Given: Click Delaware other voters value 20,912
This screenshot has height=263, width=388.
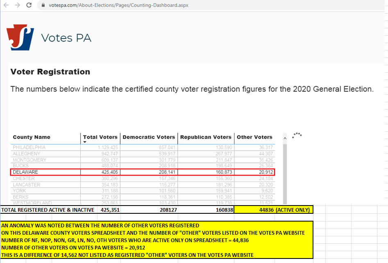Looking at the screenshot, I should [x=266, y=172].
